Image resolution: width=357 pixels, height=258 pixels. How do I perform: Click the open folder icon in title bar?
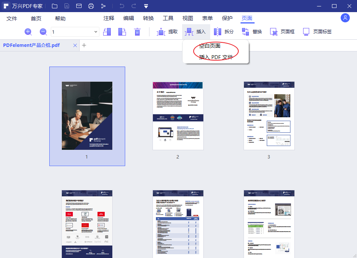point(55,6)
